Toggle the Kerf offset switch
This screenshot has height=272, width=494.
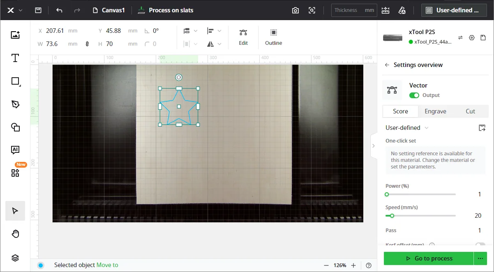pyautogui.click(x=480, y=245)
